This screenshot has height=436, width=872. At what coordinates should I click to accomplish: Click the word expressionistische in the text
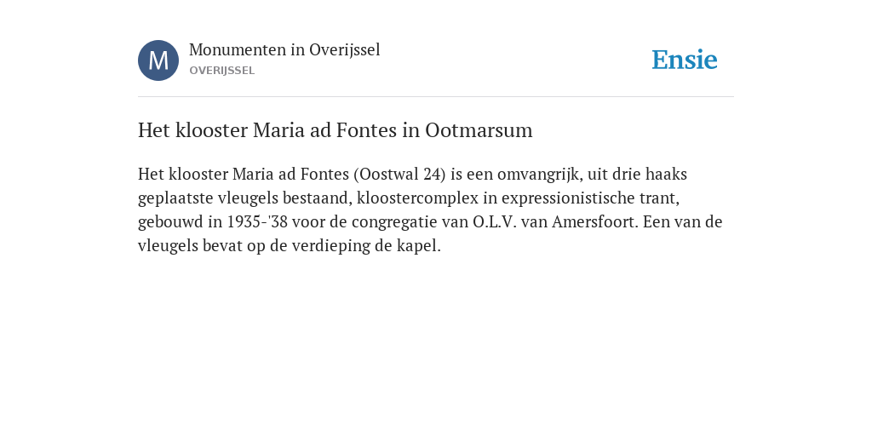(x=572, y=198)
